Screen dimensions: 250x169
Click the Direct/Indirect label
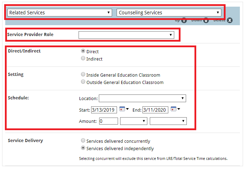point(24,51)
